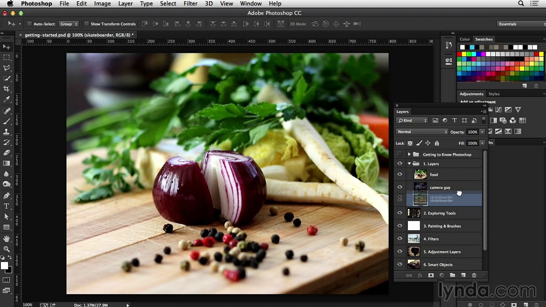Open the Auto-Select Group dropdown
546x307 pixels.
(x=69, y=24)
